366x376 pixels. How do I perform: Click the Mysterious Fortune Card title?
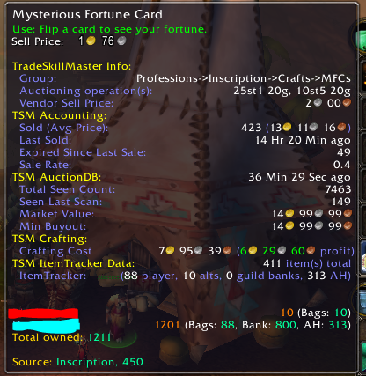(x=87, y=14)
